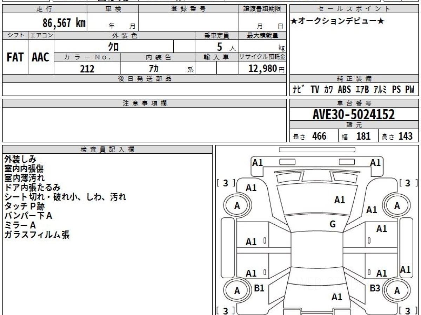The height and width of the screenshot is (315, 421).
Task: Click the 純正装備 section header
Action: tap(354, 79)
